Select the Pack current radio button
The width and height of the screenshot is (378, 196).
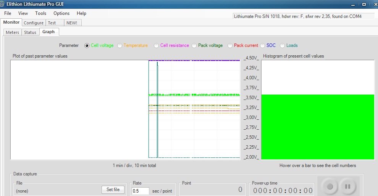tap(230, 45)
